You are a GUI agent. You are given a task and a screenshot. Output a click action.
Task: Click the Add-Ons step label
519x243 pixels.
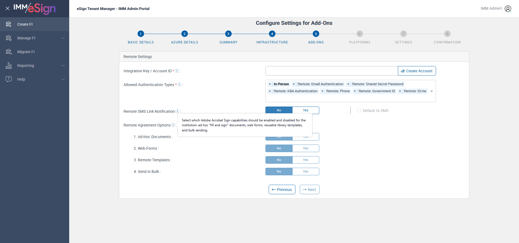coord(316,42)
